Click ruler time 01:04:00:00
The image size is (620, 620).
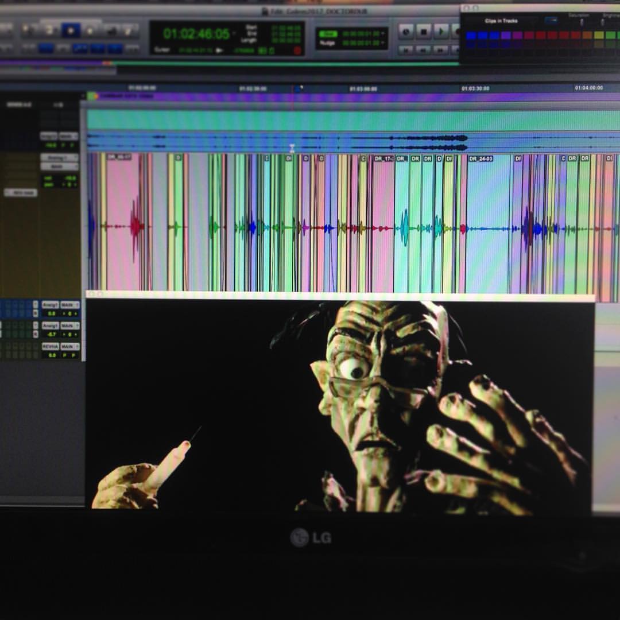pos(589,88)
